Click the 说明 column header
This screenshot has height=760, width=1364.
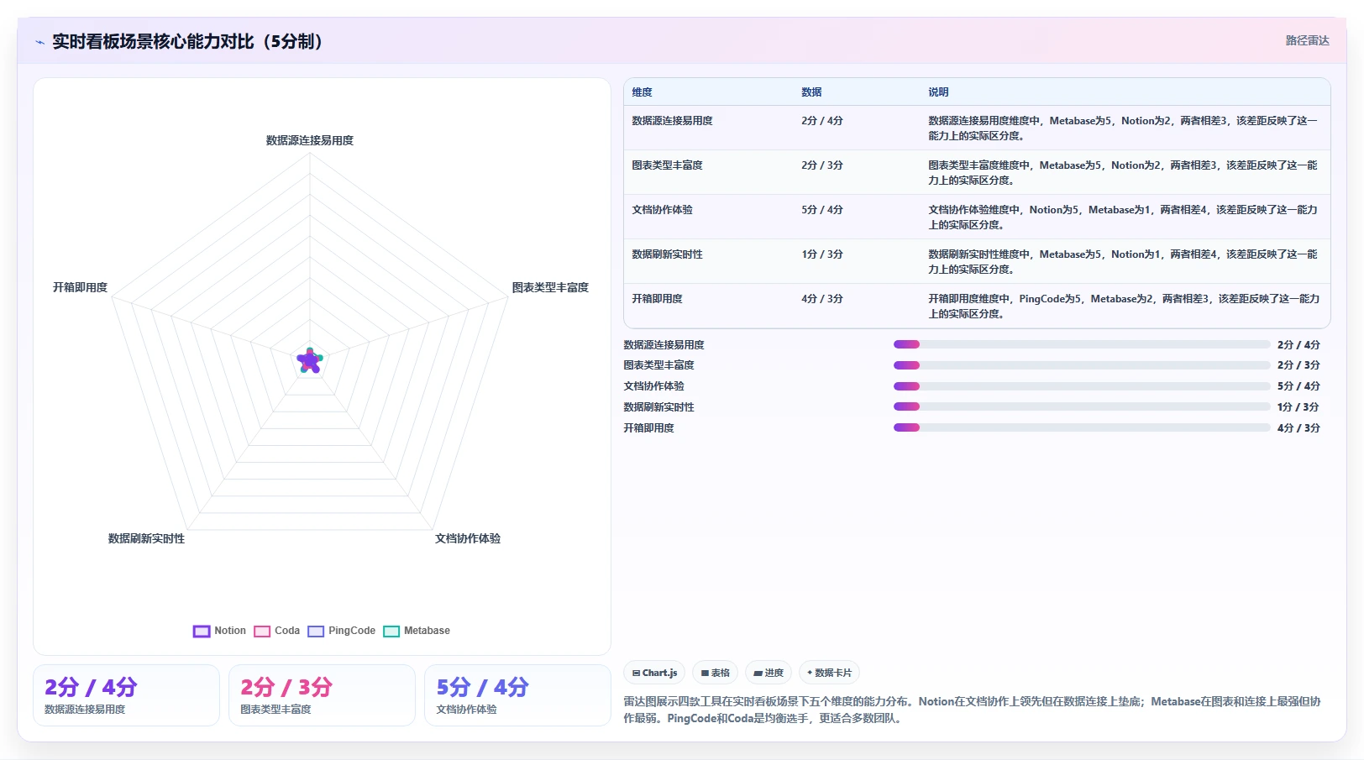[x=938, y=92]
